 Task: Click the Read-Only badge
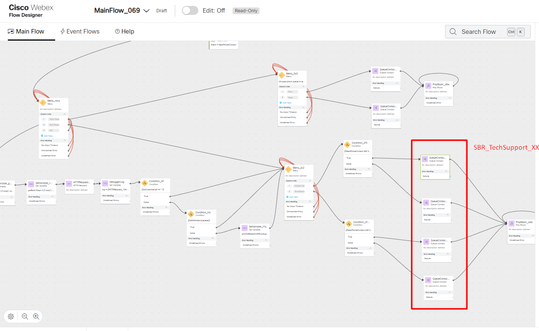(246, 11)
